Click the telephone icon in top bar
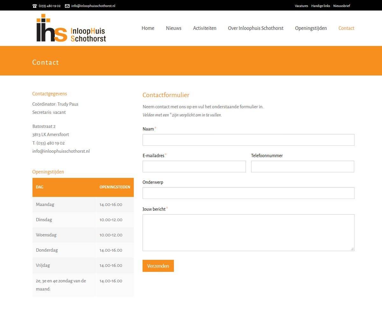 pyautogui.click(x=35, y=6)
